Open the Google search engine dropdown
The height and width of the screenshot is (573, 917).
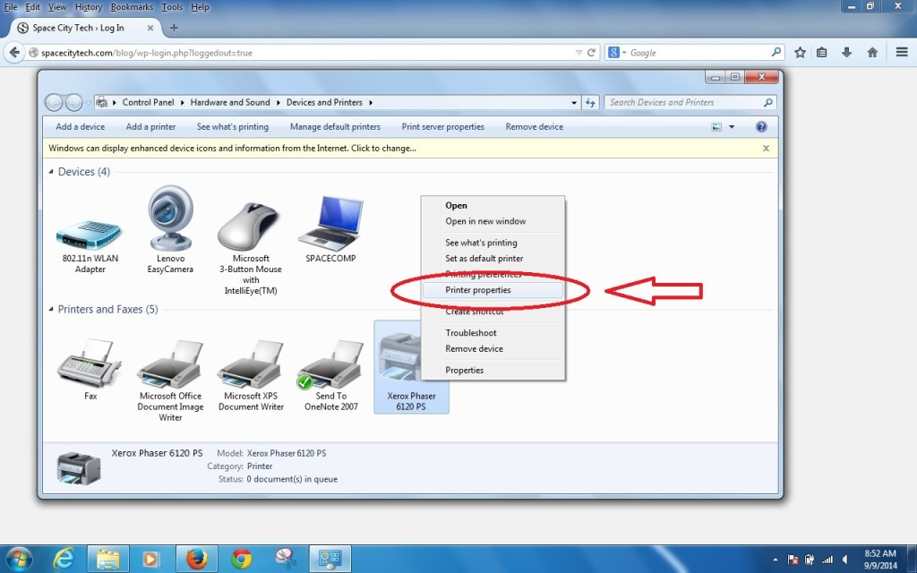tap(624, 53)
